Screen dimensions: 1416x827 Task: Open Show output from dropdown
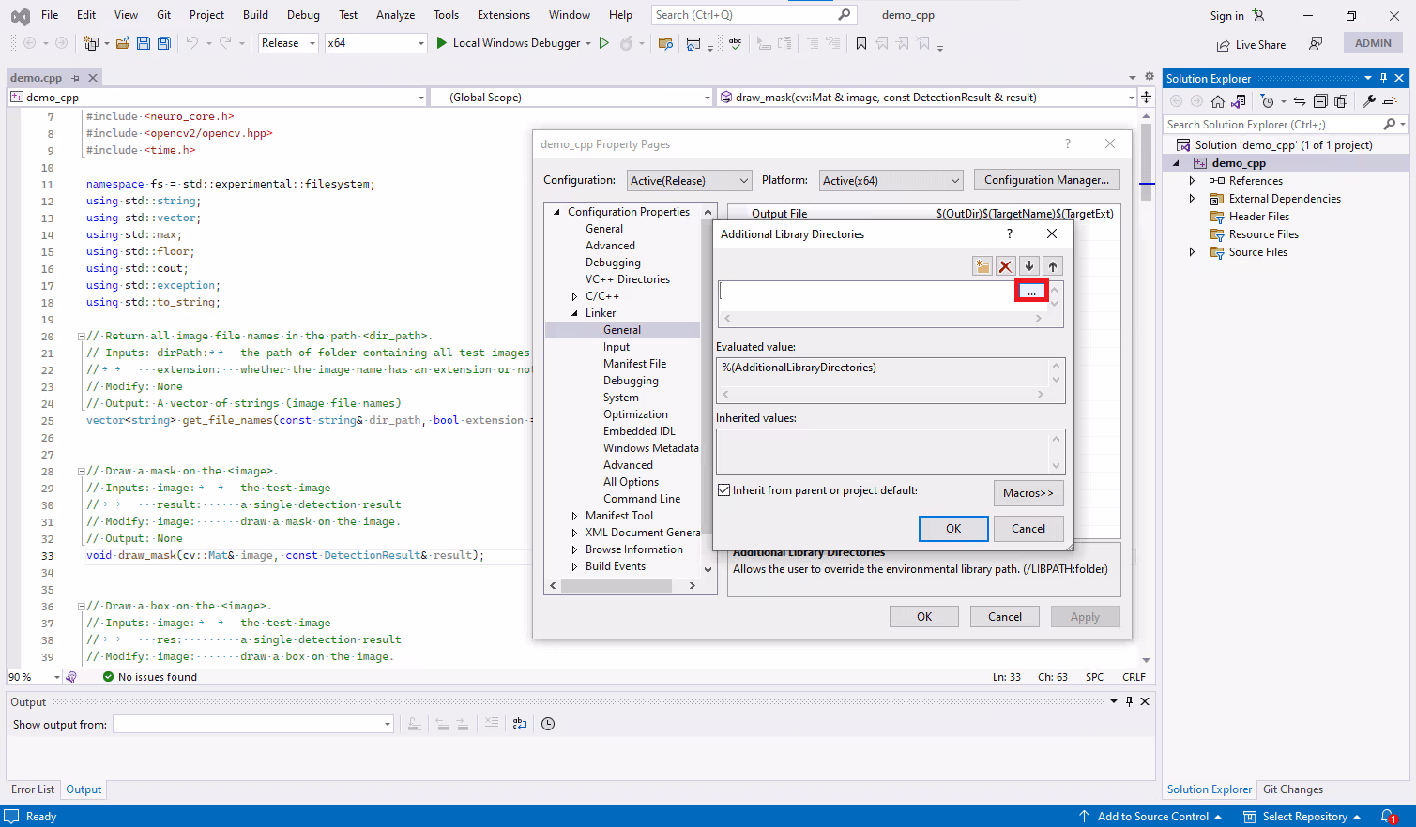point(253,724)
